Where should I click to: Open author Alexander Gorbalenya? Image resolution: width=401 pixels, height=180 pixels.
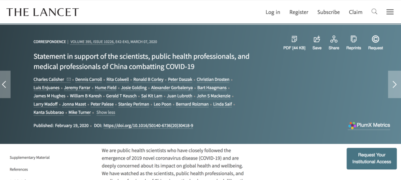pyautogui.click(x=172, y=88)
